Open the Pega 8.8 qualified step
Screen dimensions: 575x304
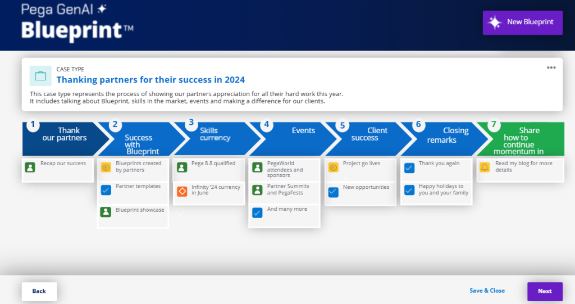pyautogui.click(x=209, y=170)
